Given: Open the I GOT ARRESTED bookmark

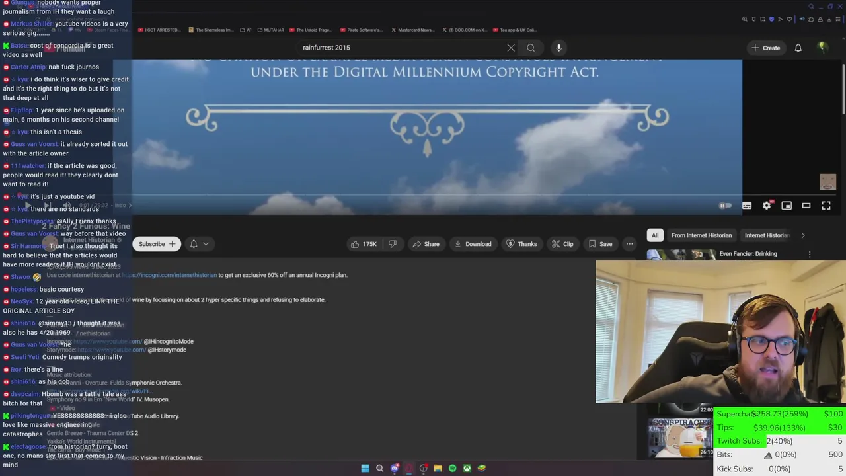Looking at the screenshot, I should coord(159,30).
